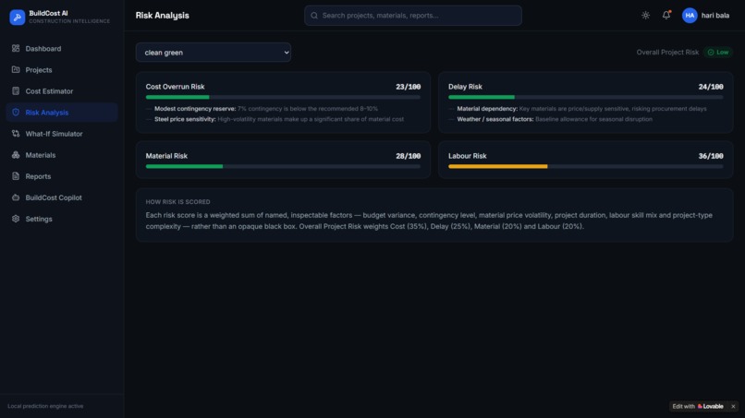Screen dimensions: 745x418
Task: Click the Settings gear icon
Action: pyautogui.click(x=16, y=219)
